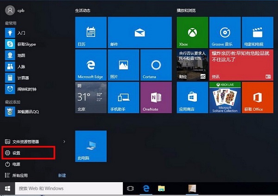The height and width of the screenshot is (196, 278).
Task: Click the 搜索 Web 和 Windows box
Action: pos(69,189)
